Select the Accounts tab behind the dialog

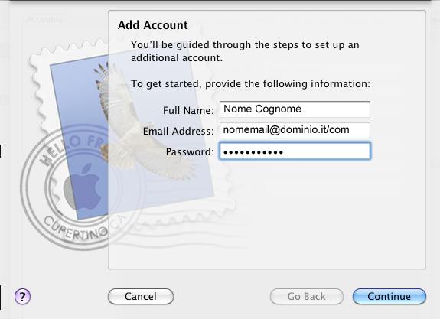click(44, 19)
